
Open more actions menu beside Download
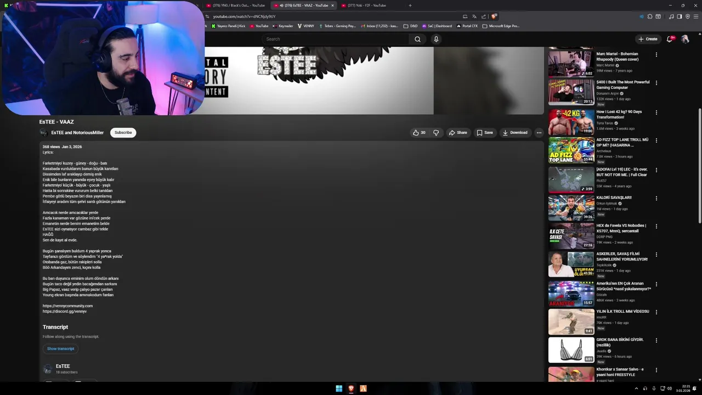coord(539,132)
